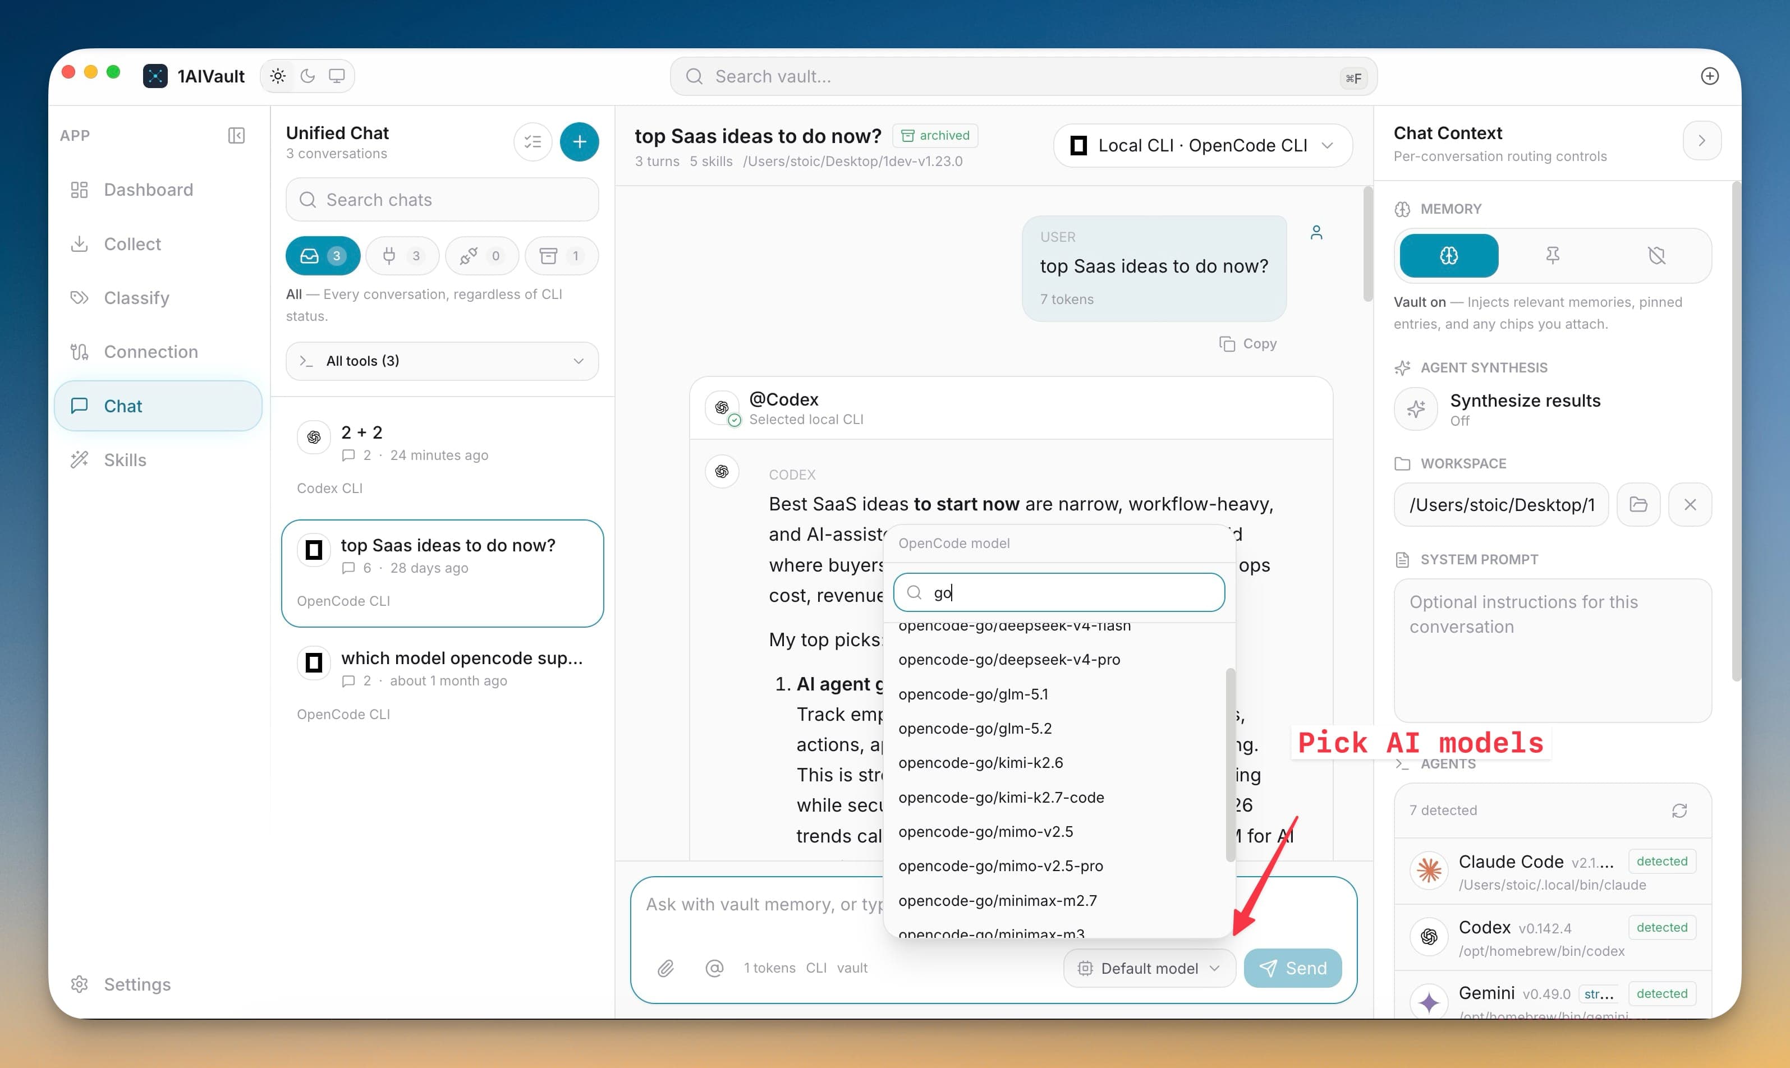Clear workspace path with X

click(x=1690, y=504)
